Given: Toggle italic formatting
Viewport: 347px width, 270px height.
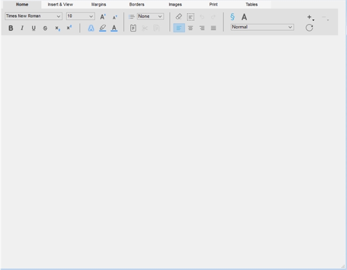Looking at the screenshot, I should click(22, 28).
